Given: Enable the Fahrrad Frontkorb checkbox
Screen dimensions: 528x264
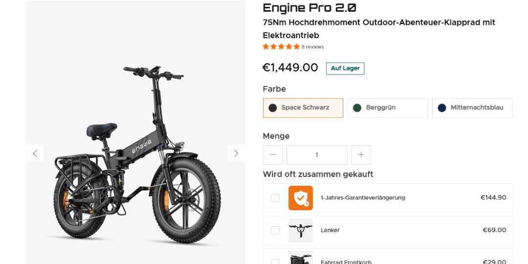Looking at the screenshot, I should click(x=275, y=262).
